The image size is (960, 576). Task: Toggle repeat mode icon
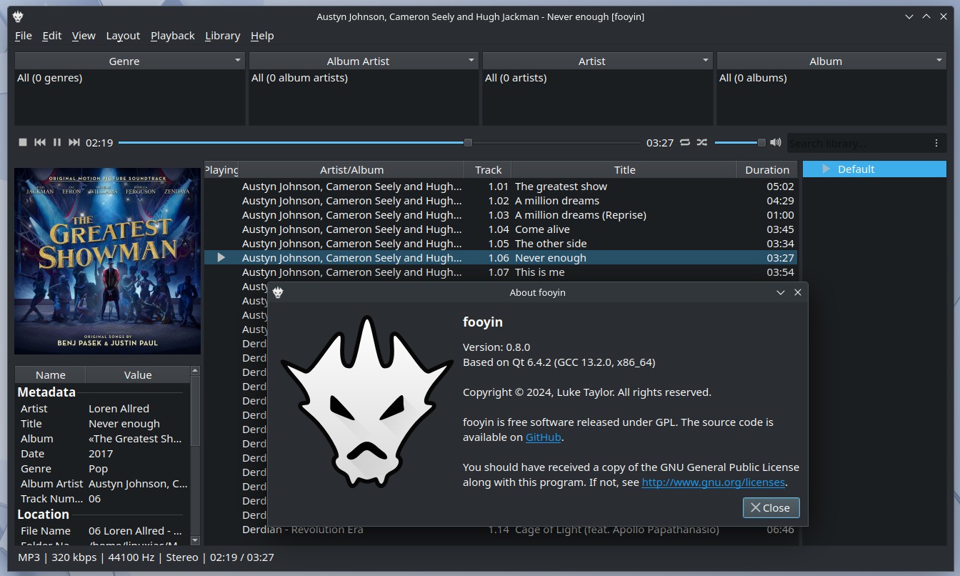[x=685, y=142]
